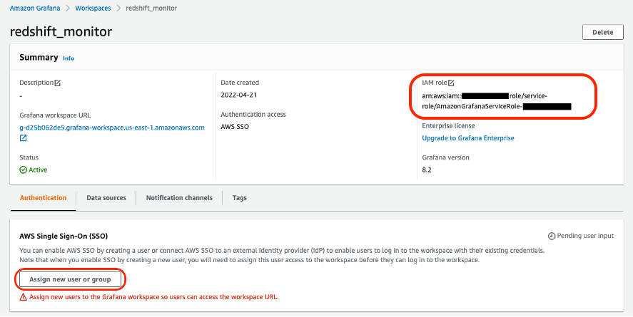Open the Notification channels tab
Viewport: 633px width, 317px height.
coord(179,198)
